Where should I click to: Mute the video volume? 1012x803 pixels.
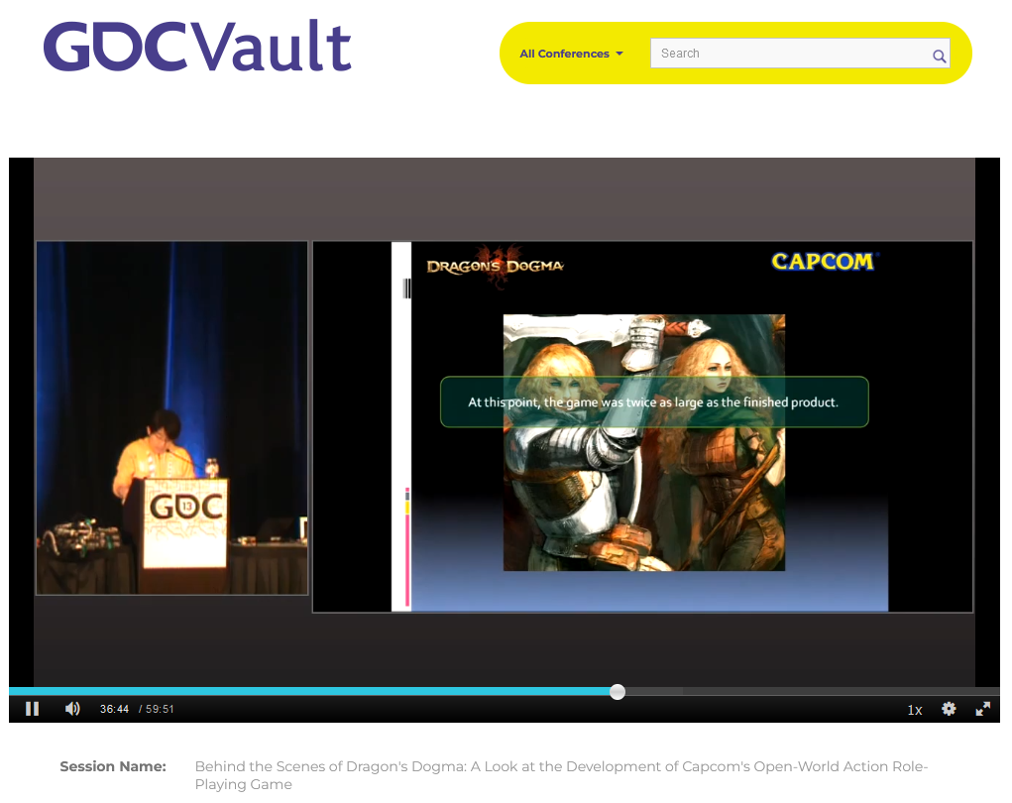tap(72, 709)
